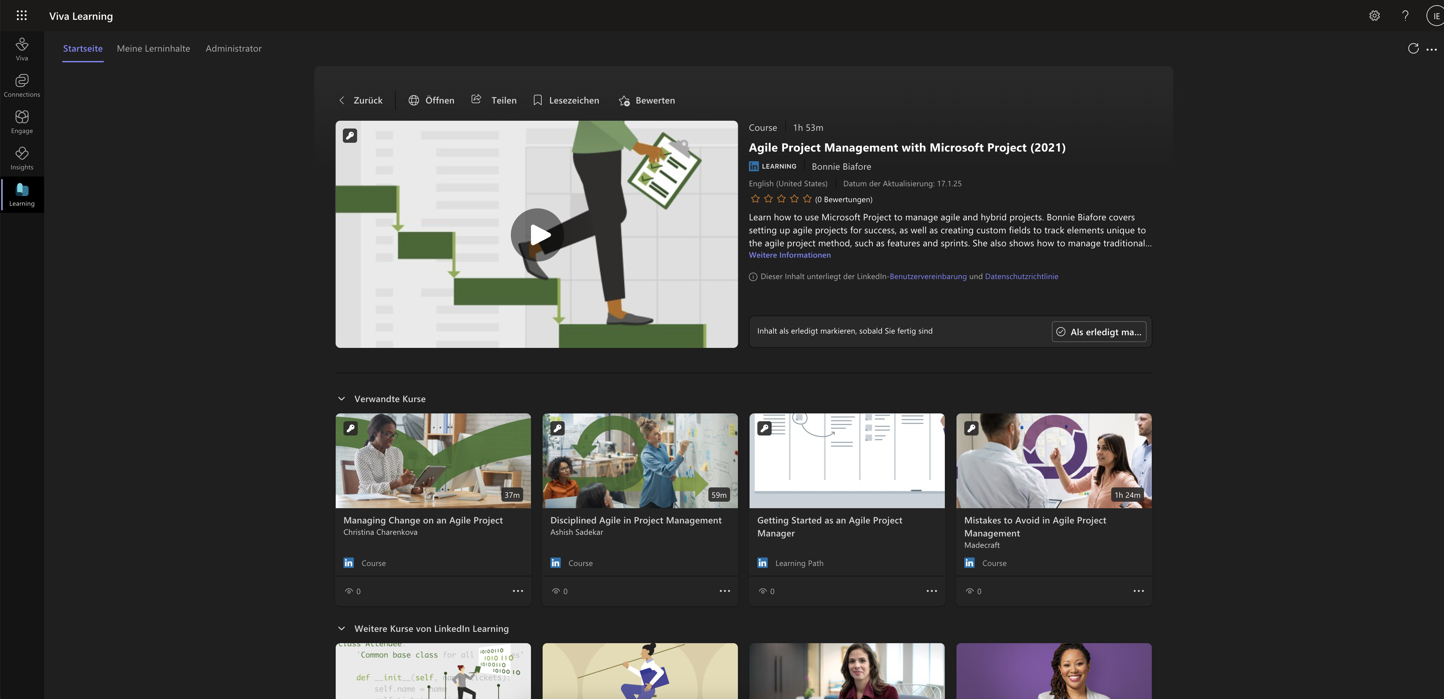The image size is (1444, 699).
Task: Open more options on Mistakes to Avoid card
Action: [x=1138, y=591]
